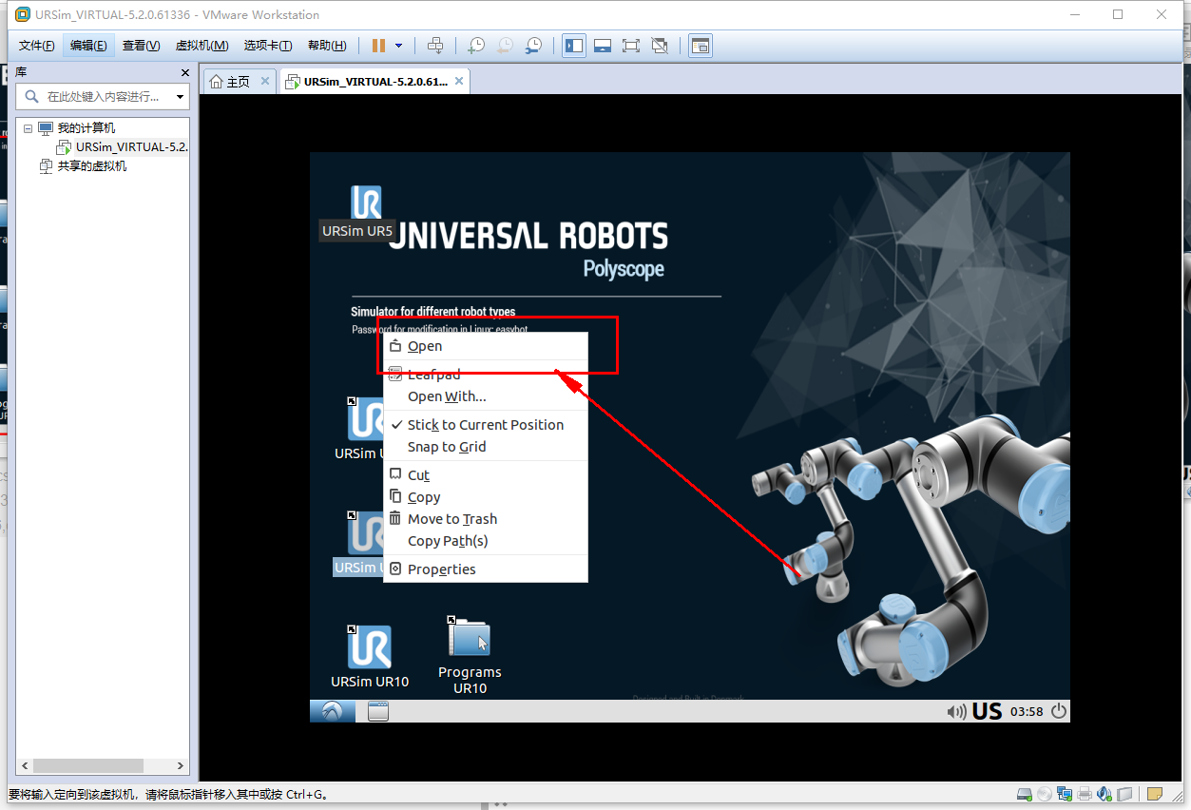The height and width of the screenshot is (810, 1191).
Task: Click the console view icon at toolbar end
Action: (x=701, y=46)
